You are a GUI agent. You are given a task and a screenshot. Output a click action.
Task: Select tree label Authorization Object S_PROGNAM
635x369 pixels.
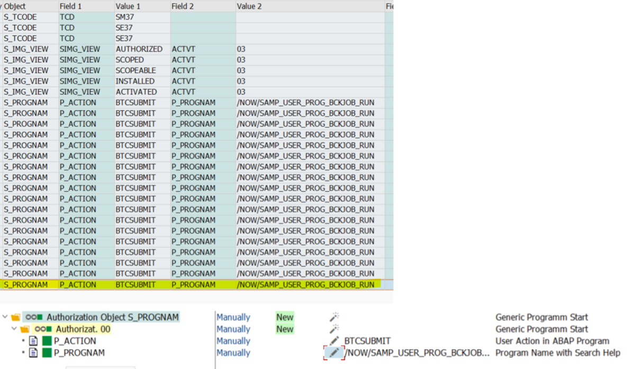[x=113, y=317]
